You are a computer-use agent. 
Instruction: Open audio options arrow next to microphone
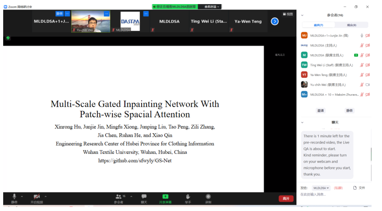click(22, 196)
